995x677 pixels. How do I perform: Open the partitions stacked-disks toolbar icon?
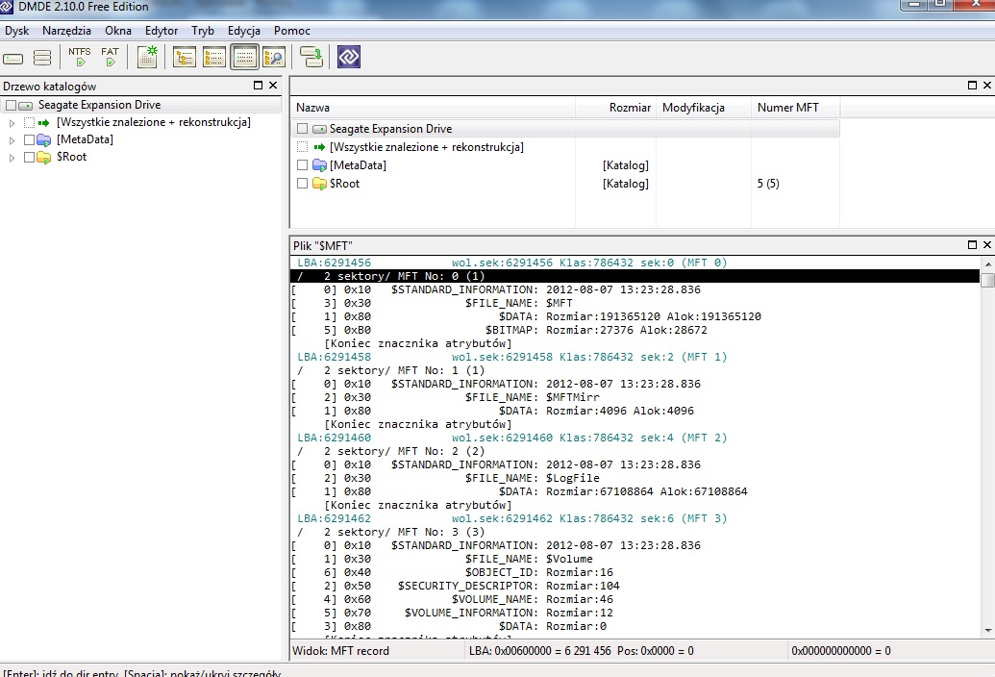42,58
